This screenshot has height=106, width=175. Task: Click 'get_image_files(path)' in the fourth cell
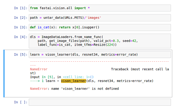[69, 41]
